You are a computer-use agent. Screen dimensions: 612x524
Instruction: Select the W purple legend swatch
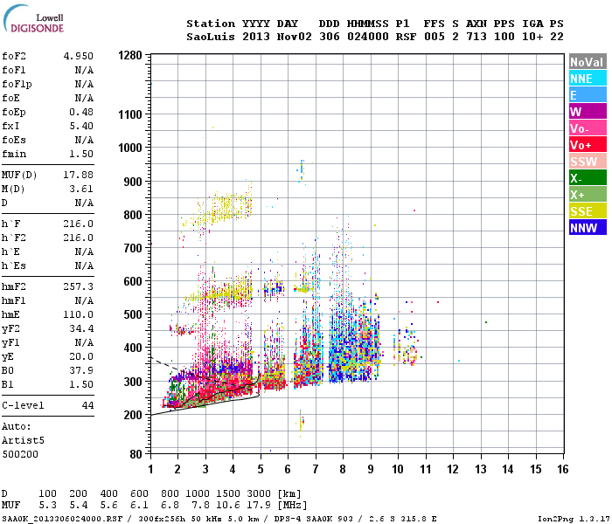[588, 112]
